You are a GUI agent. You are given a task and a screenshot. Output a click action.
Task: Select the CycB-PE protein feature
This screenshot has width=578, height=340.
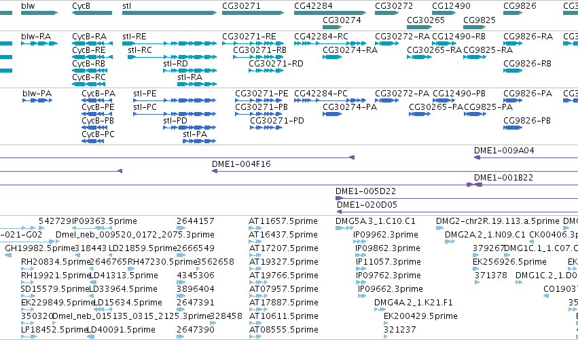(96, 114)
